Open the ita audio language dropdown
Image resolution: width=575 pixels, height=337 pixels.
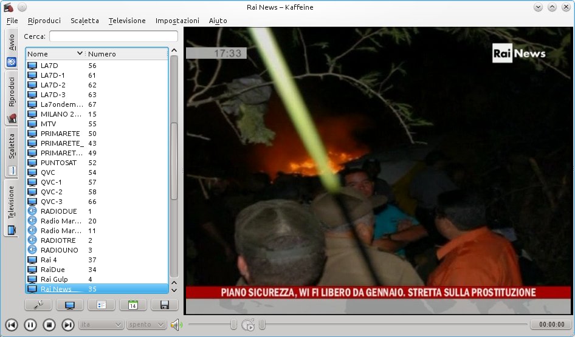pyautogui.click(x=100, y=324)
